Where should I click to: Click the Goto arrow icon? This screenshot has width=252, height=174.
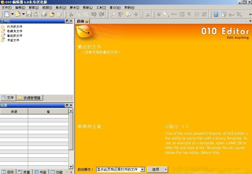[x=136, y=14]
